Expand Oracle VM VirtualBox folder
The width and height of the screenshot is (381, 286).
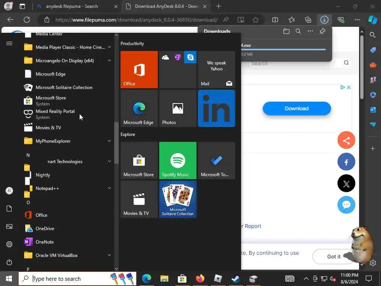[x=109, y=255]
